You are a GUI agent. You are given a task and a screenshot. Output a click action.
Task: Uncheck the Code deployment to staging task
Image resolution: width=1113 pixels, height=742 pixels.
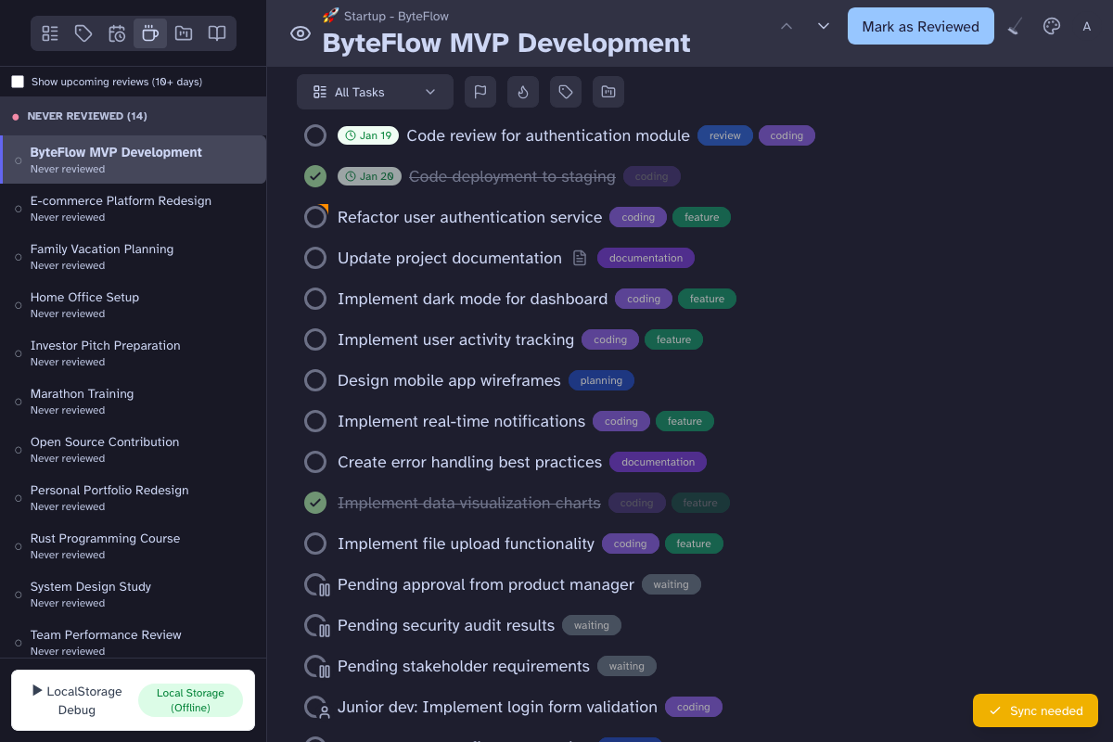(315, 176)
